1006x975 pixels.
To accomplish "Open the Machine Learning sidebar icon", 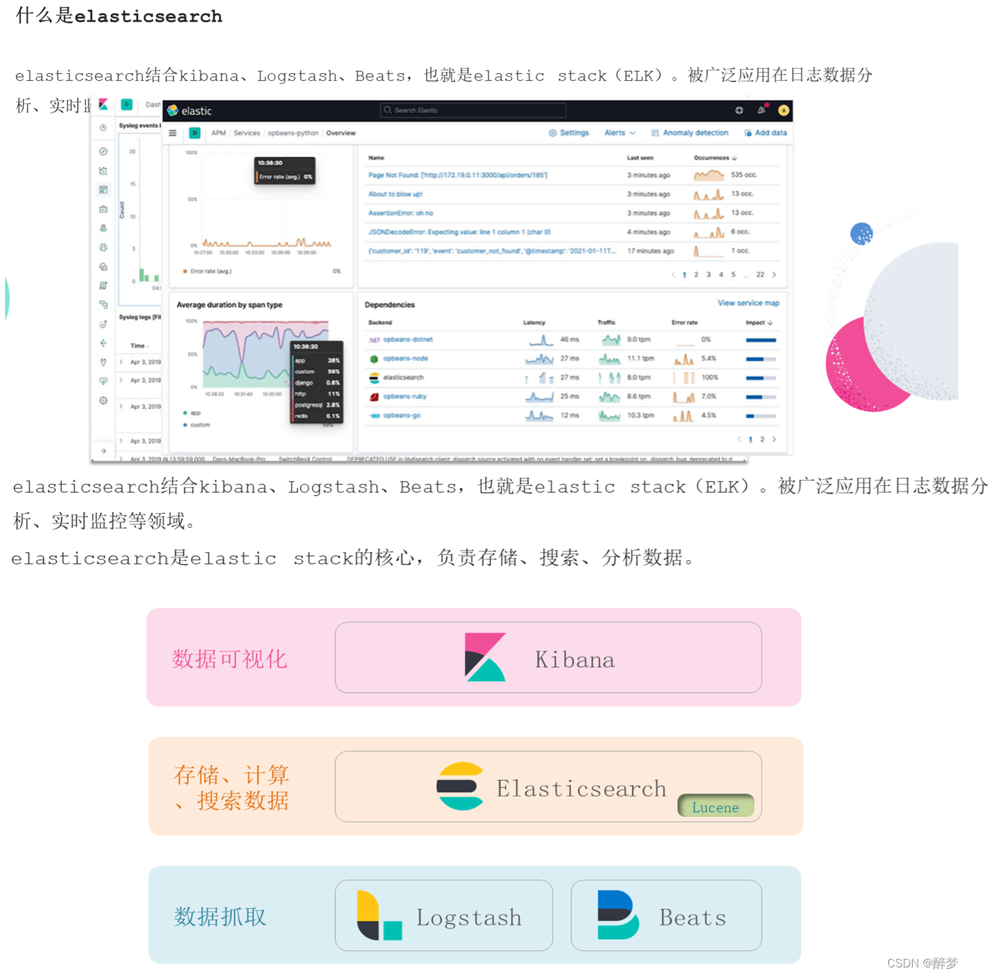I will [x=103, y=247].
